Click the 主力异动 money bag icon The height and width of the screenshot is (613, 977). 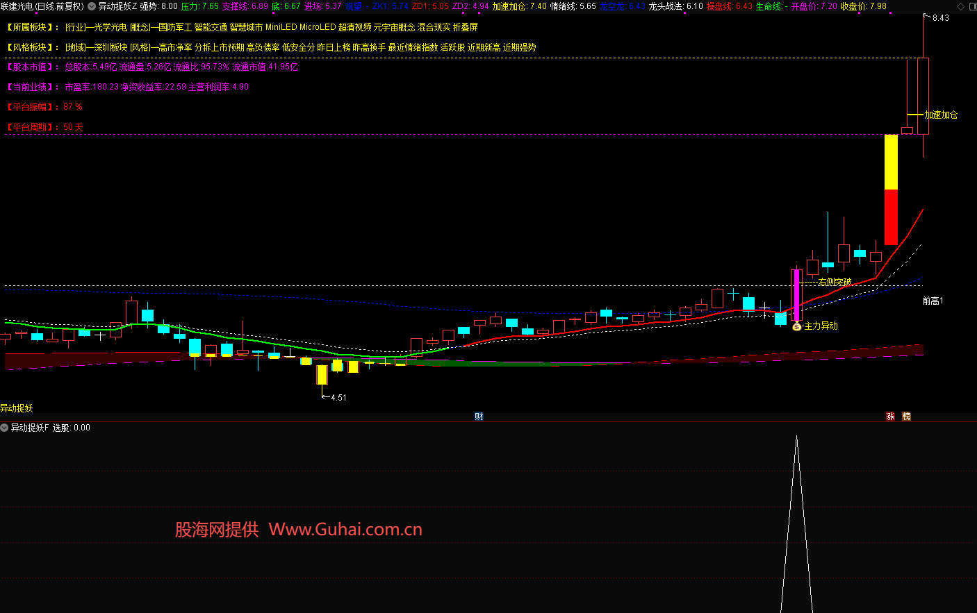click(x=797, y=326)
